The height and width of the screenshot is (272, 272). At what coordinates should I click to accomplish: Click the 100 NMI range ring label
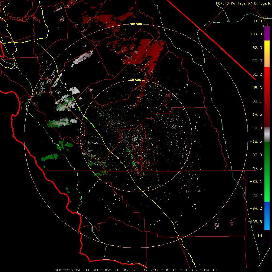point(136,24)
